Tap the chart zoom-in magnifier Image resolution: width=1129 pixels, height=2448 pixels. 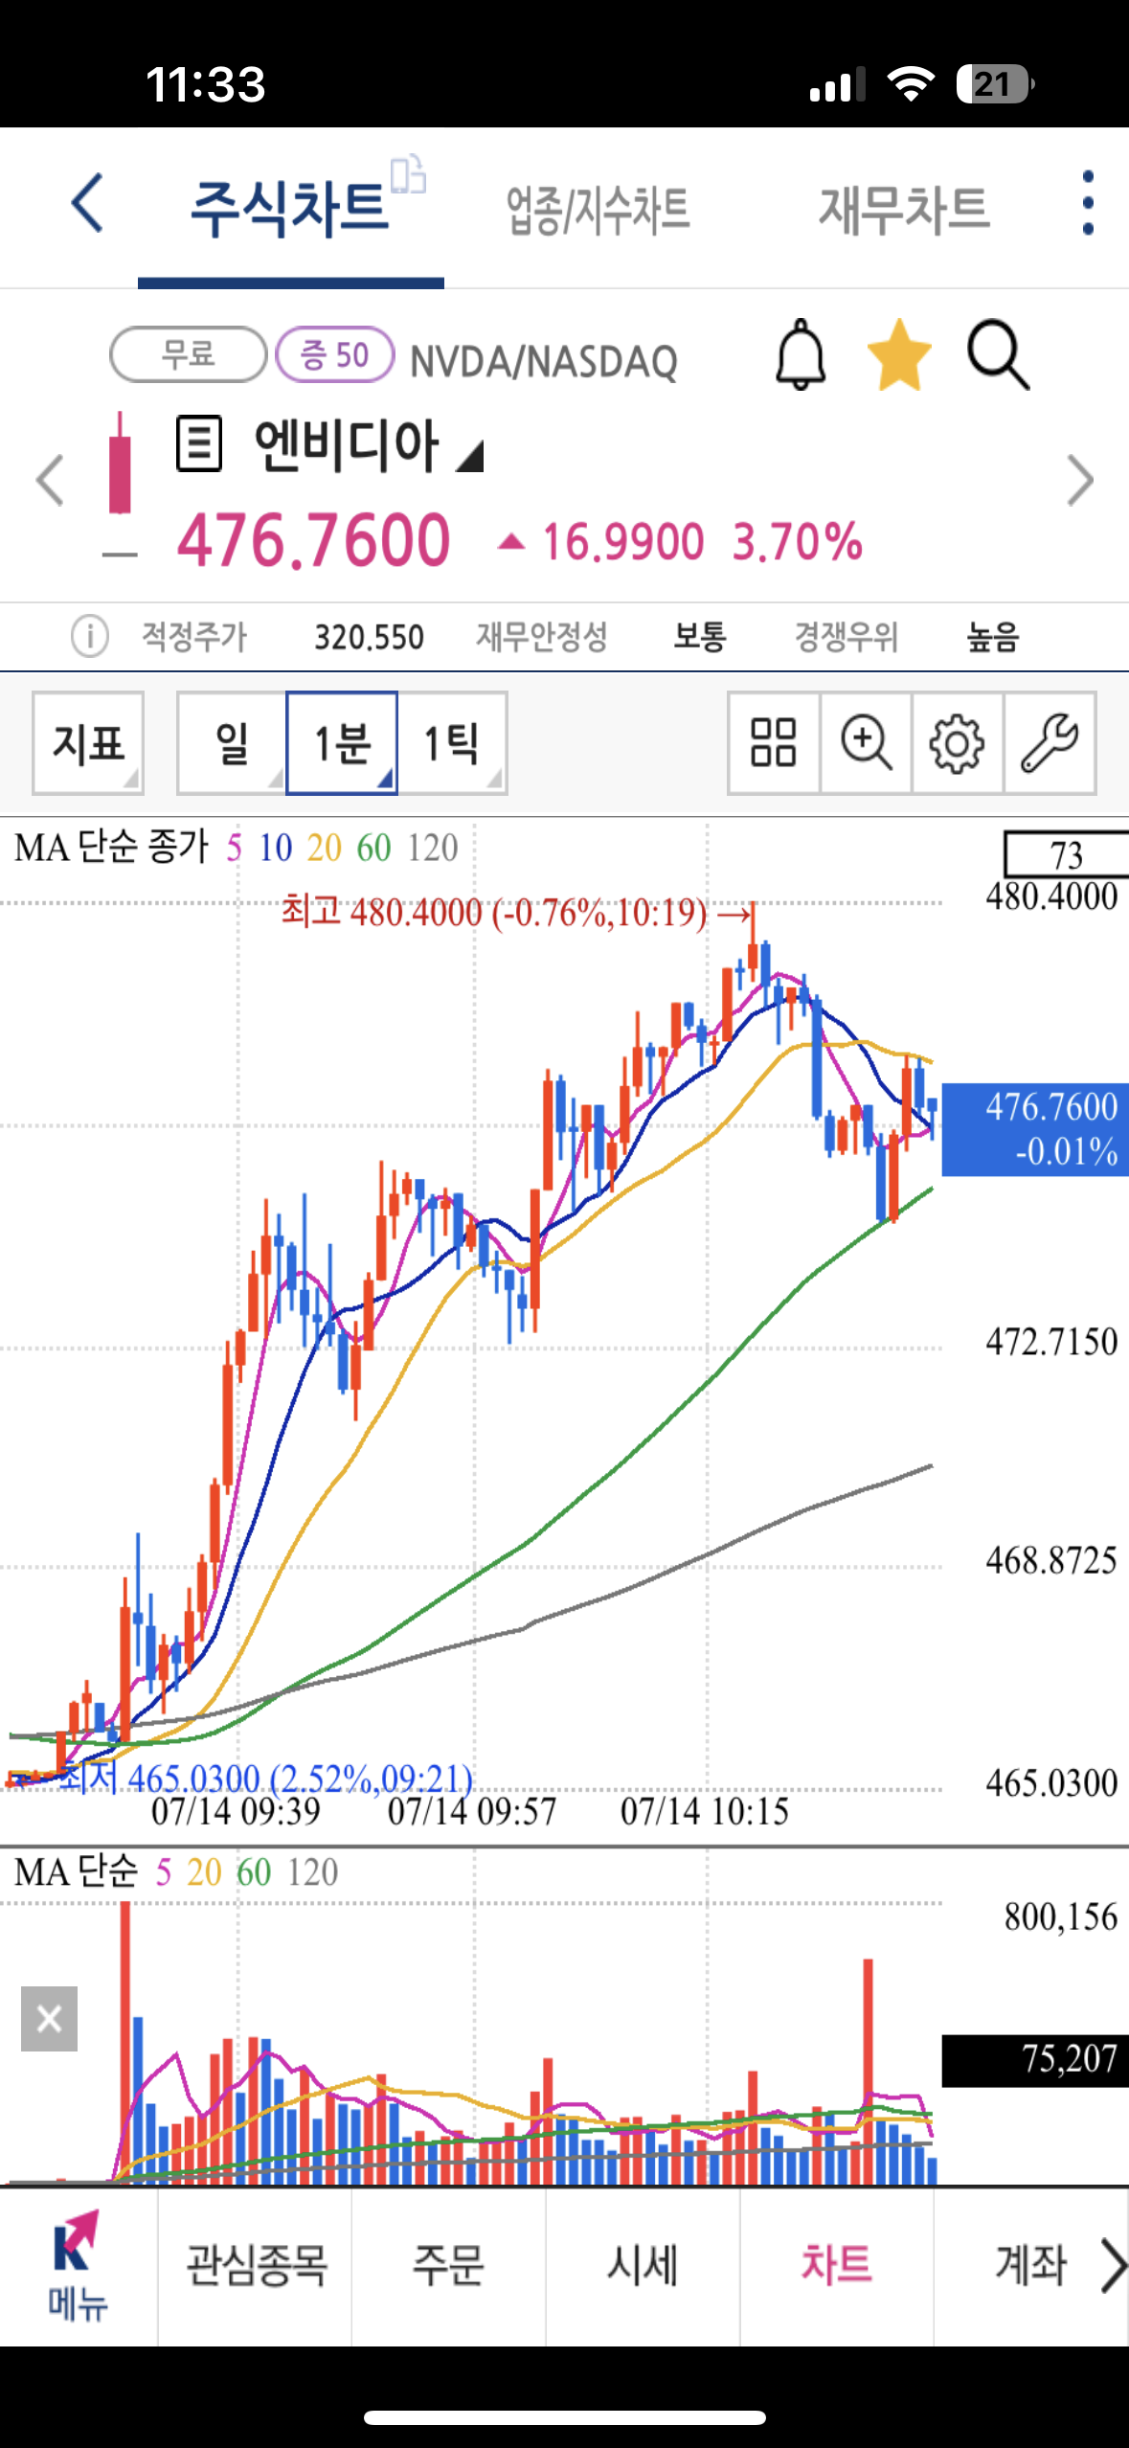click(x=866, y=743)
